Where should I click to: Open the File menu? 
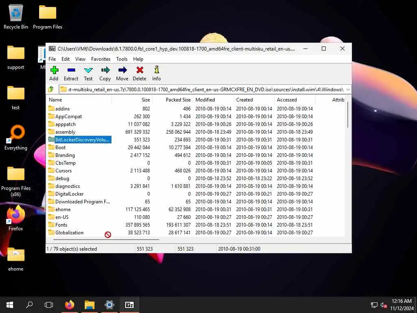click(52, 59)
